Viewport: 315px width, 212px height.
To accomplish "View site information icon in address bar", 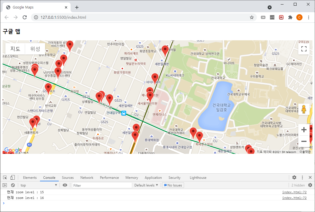I will click(x=36, y=17).
